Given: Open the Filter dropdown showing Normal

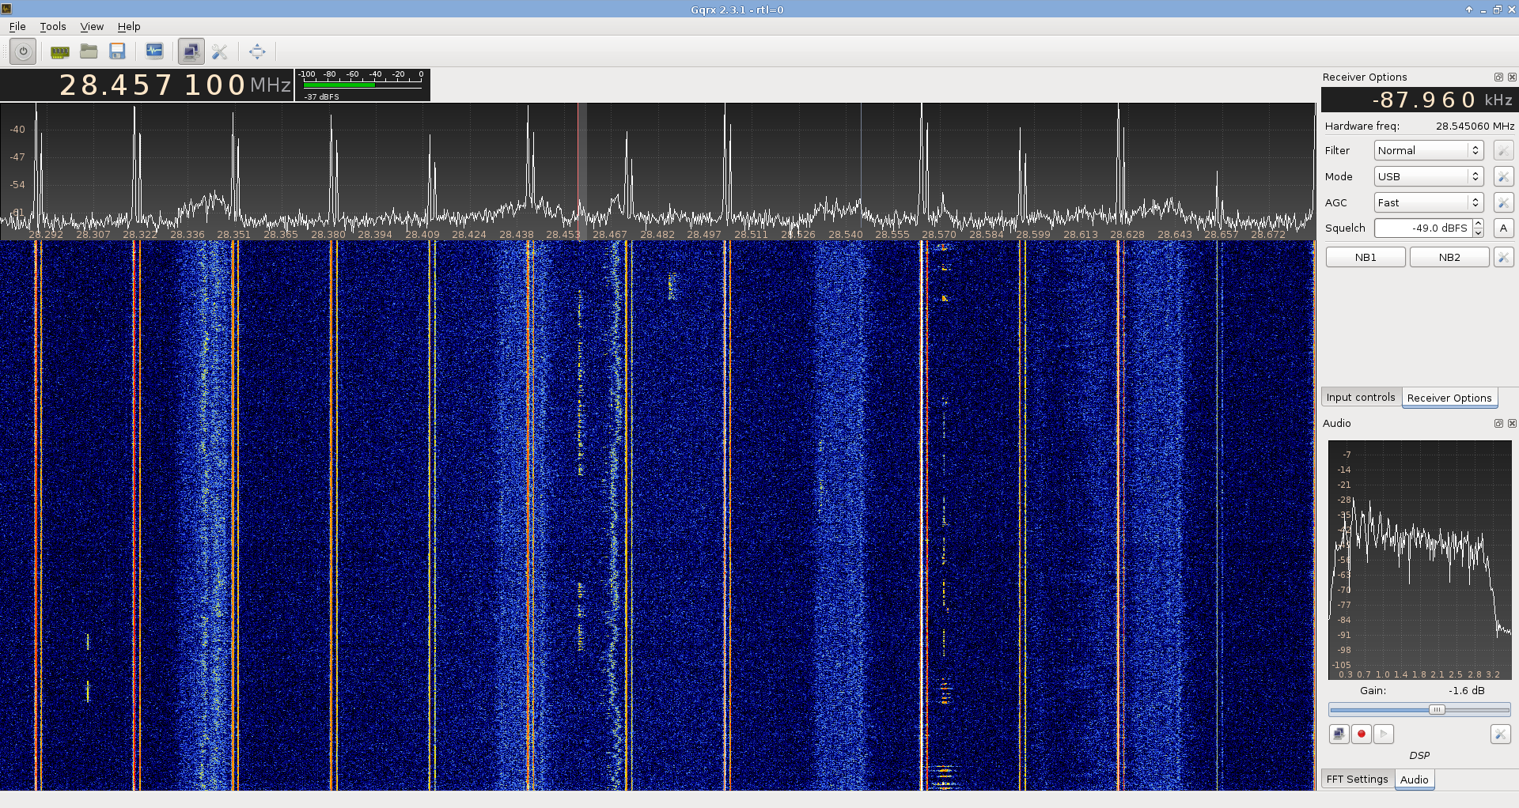Looking at the screenshot, I should coord(1428,150).
